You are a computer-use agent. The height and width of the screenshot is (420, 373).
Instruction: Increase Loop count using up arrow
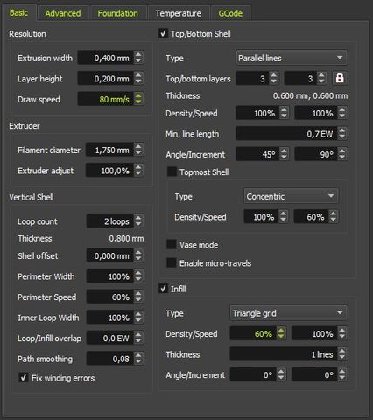point(138,218)
